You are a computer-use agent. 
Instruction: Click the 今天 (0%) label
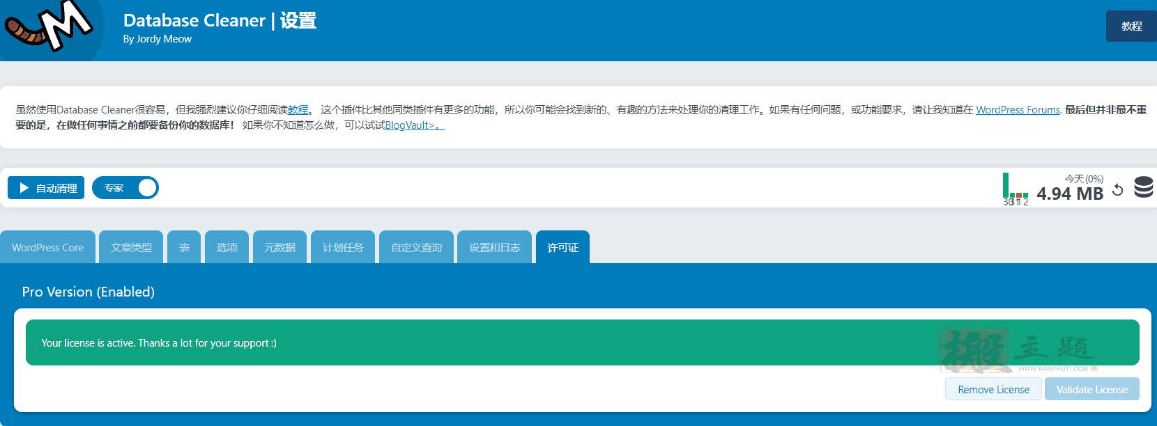1084,179
